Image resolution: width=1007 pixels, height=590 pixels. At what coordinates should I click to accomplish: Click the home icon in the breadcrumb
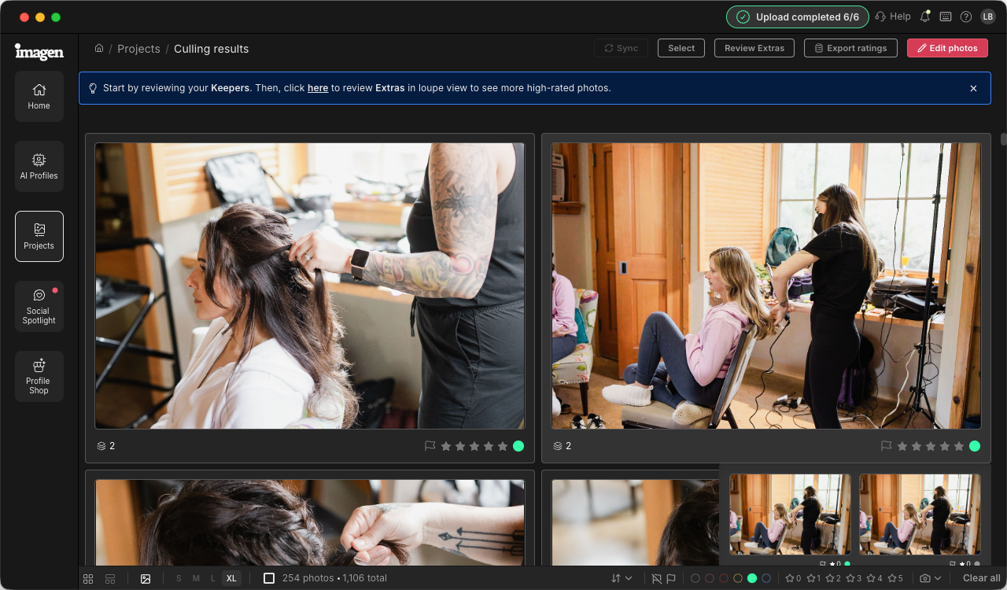(99, 48)
